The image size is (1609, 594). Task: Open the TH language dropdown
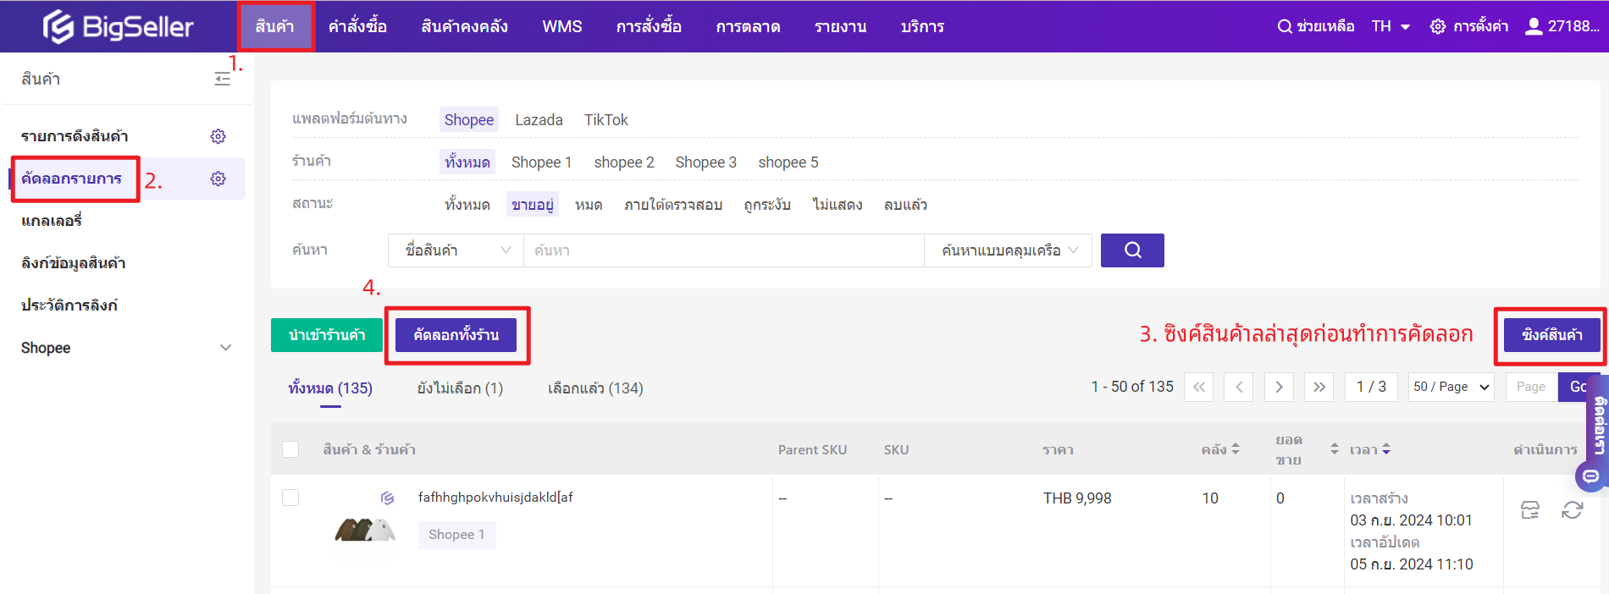[1391, 26]
